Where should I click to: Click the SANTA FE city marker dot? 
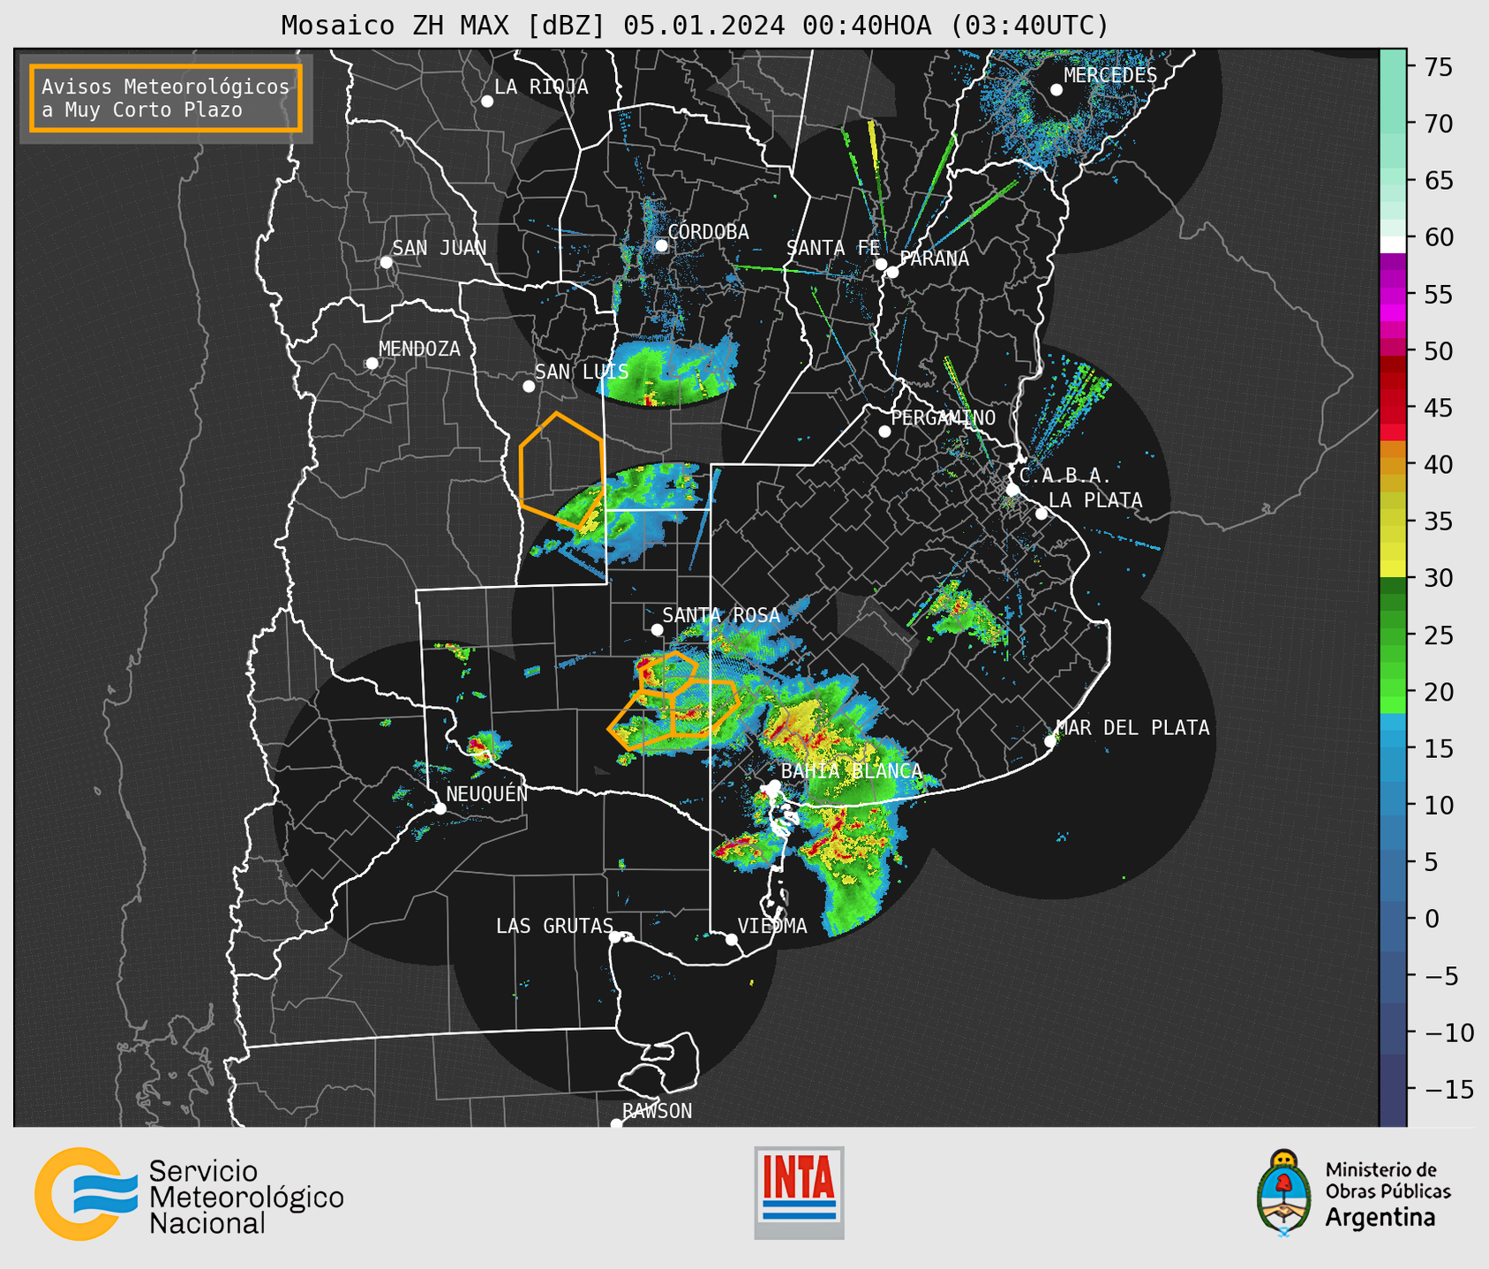pos(881,264)
